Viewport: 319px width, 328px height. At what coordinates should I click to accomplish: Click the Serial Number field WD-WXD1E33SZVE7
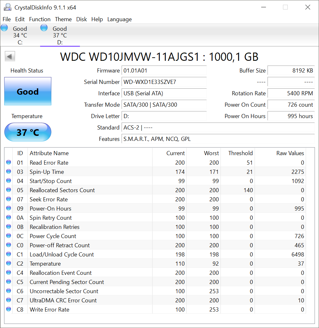click(164, 82)
